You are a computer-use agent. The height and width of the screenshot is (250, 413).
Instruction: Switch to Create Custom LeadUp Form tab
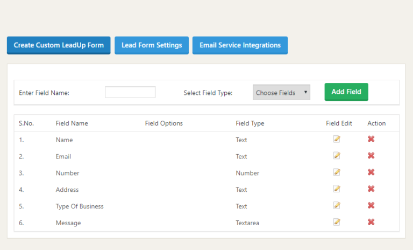pyautogui.click(x=59, y=45)
